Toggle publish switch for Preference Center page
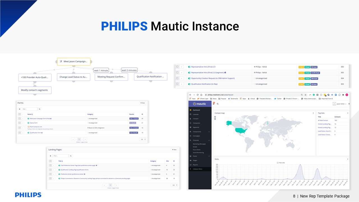 [59, 174]
